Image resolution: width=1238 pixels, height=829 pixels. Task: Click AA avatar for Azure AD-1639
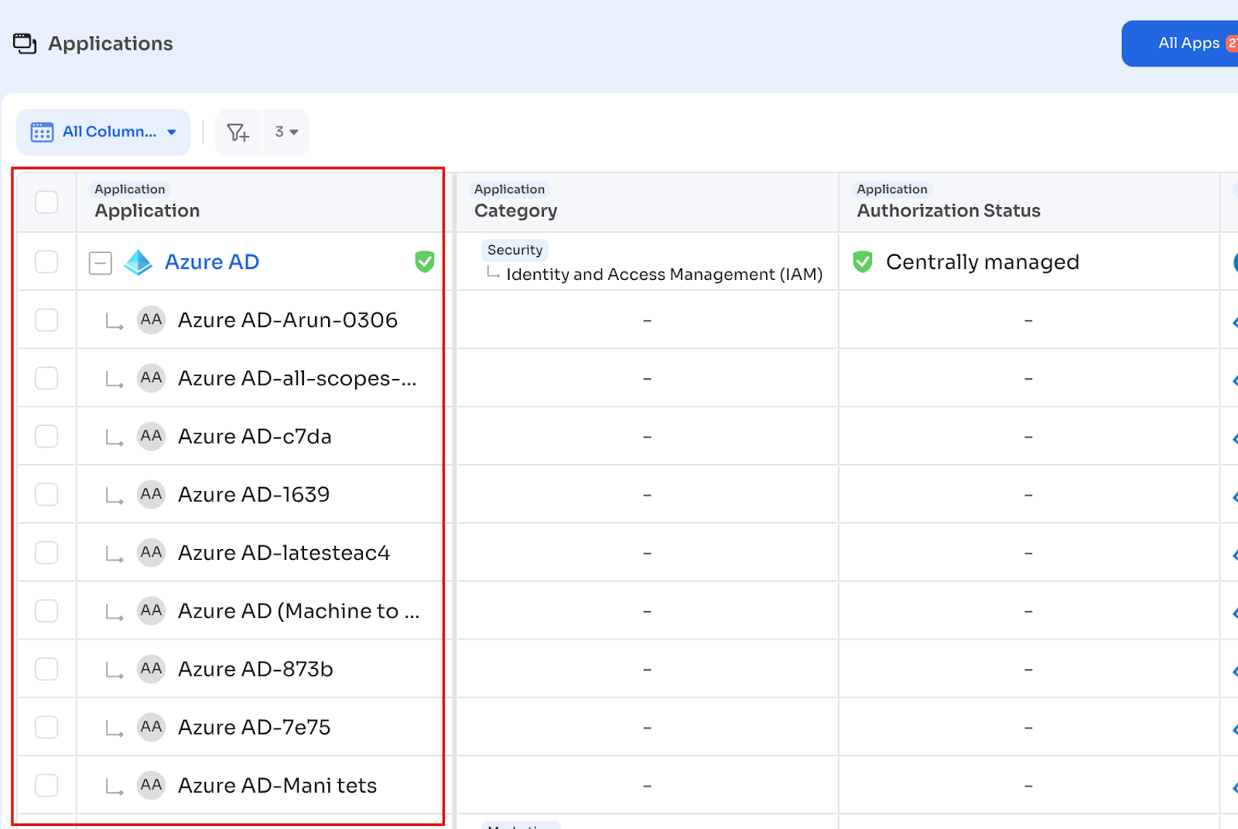pos(152,494)
